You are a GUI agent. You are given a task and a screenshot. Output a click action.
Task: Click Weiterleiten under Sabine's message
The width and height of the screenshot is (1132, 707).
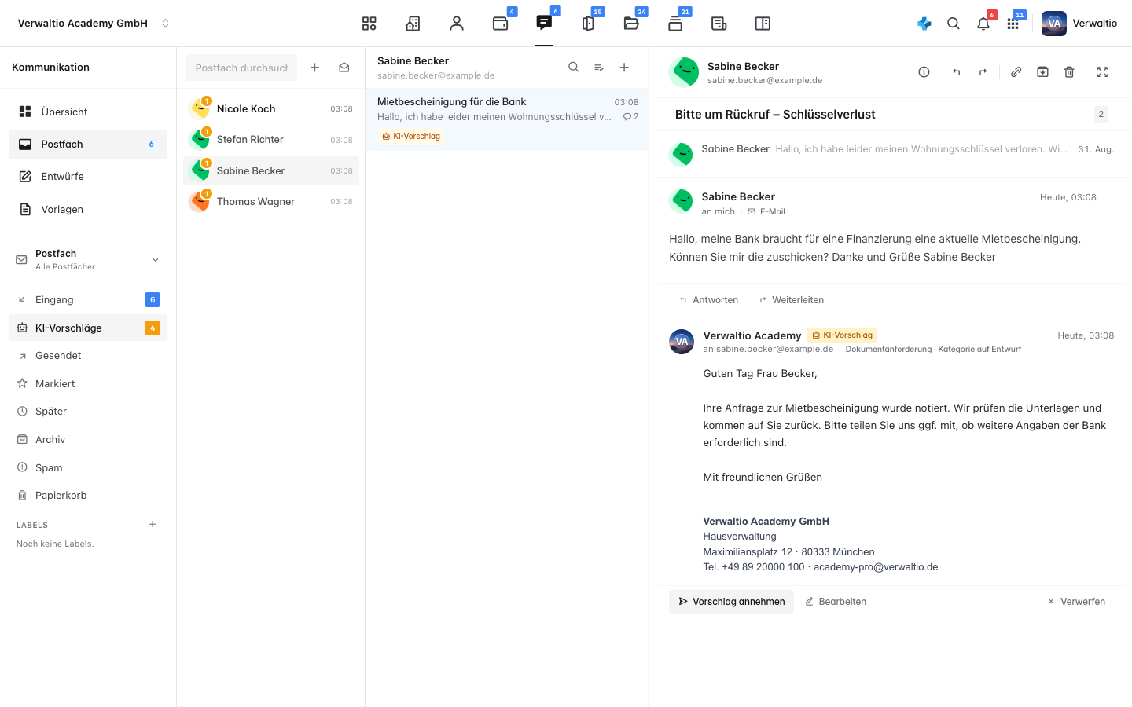click(792, 300)
